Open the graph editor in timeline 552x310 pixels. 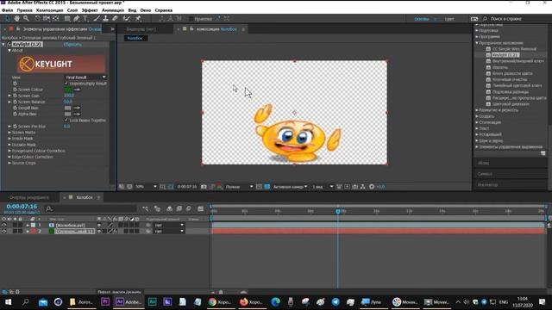tap(201, 208)
